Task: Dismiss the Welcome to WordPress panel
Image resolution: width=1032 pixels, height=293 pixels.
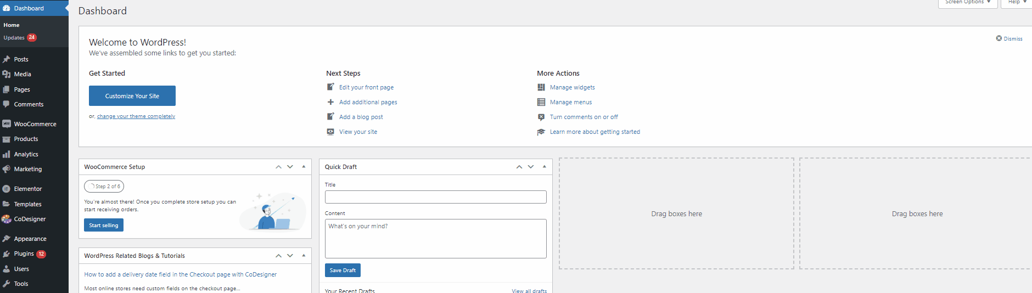Action: (1009, 38)
